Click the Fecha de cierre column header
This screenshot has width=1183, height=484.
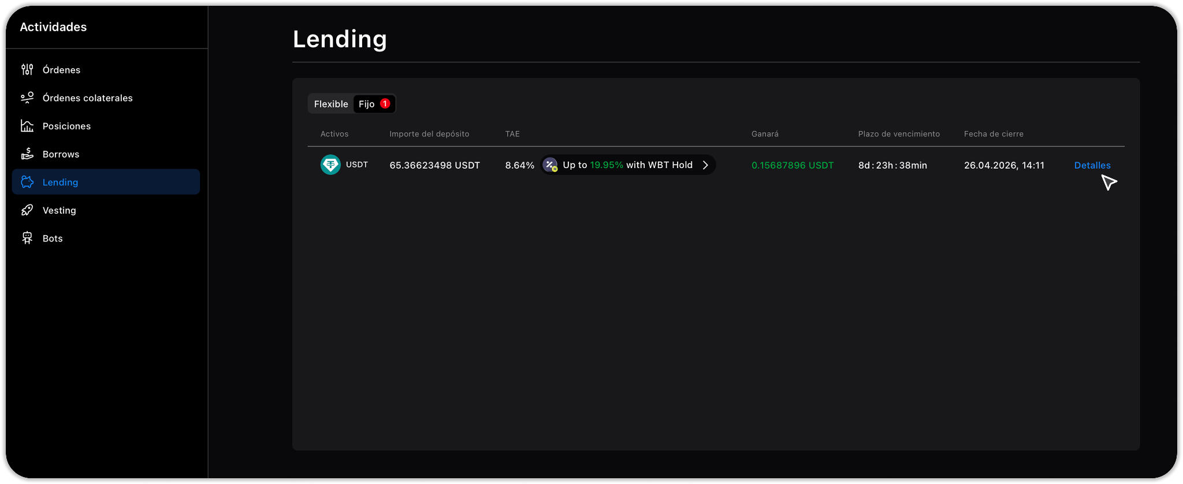(x=994, y=134)
